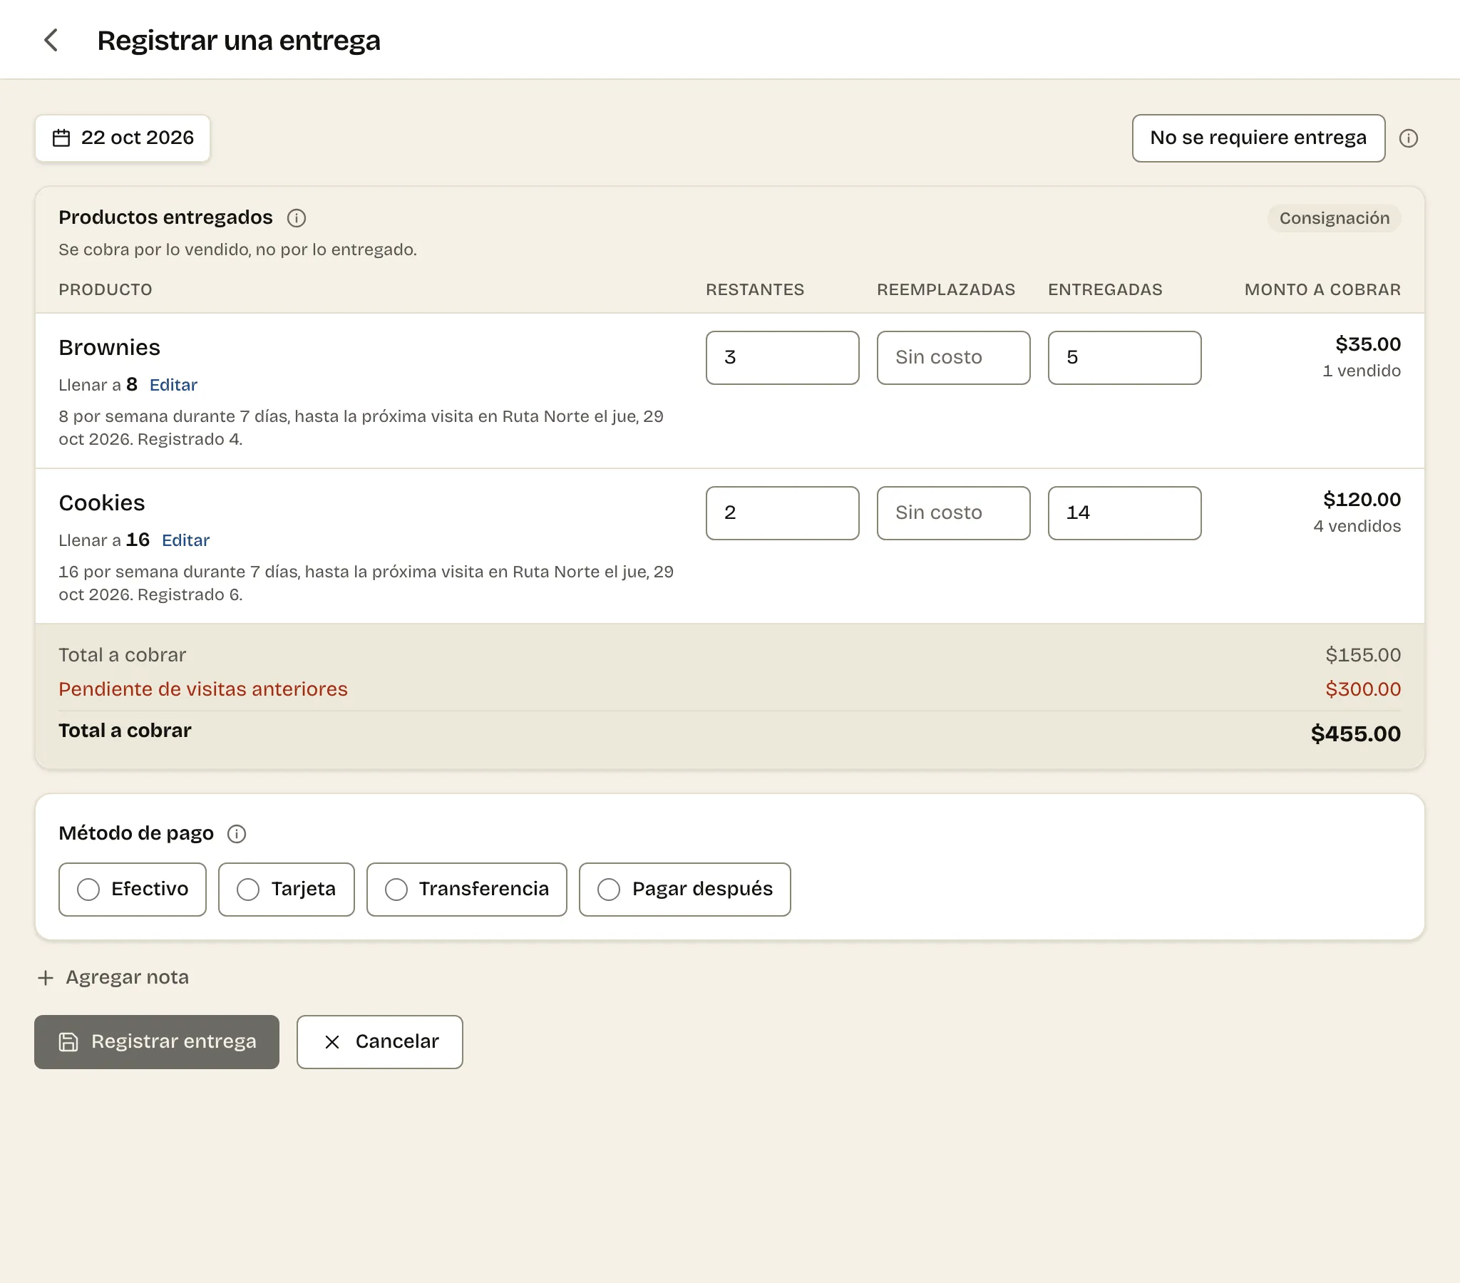Select Transferencia payment method
Image resolution: width=1460 pixels, height=1283 pixels.
coord(466,890)
